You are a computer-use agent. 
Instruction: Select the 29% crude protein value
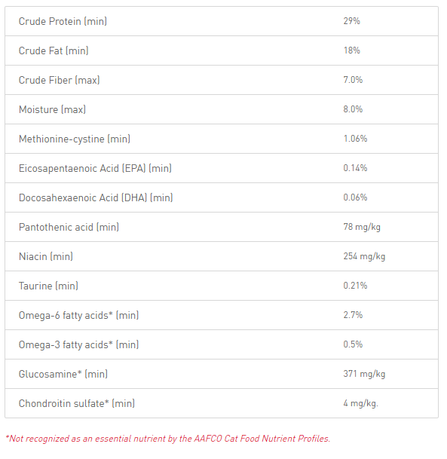pos(351,21)
